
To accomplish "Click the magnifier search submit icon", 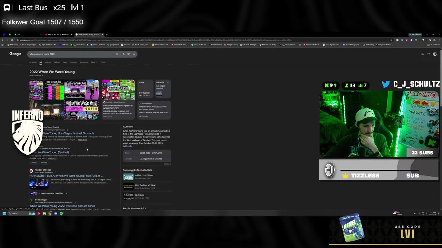I will [x=134, y=54].
